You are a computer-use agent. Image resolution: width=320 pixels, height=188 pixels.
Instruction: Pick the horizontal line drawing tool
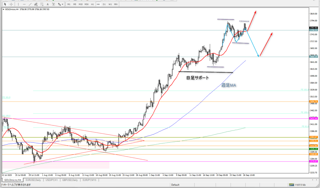click(x=24, y=4)
